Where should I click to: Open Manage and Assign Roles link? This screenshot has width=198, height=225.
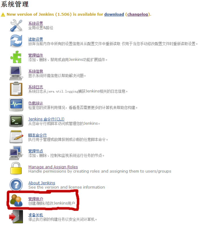[x=53, y=167]
